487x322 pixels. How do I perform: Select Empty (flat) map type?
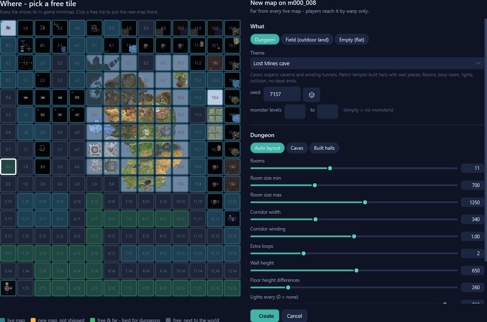[x=352, y=39]
